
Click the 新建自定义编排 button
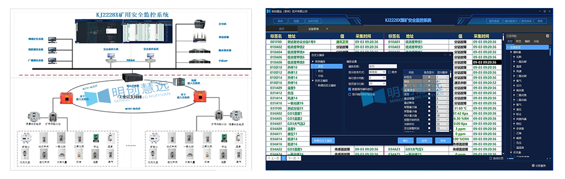pyautogui.click(x=323, y=140)
